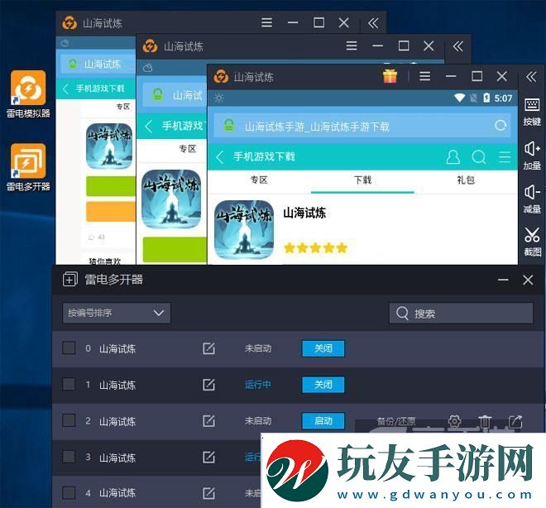Click the five-star rating under 山海试炼
The width and height of the screenshot is (546, 508).
click(x=315, y=248)
